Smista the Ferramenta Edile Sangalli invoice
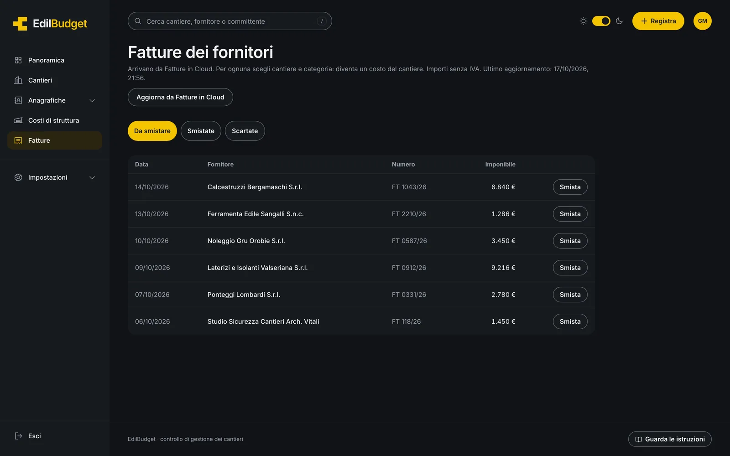This screenshot has height=456, width=730. [x=570, y=214]
